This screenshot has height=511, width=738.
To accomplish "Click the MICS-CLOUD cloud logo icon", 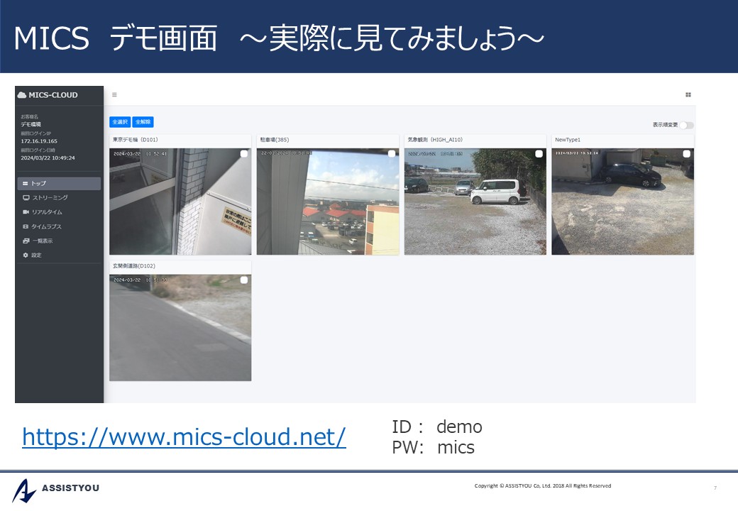I will pos(22,95).
